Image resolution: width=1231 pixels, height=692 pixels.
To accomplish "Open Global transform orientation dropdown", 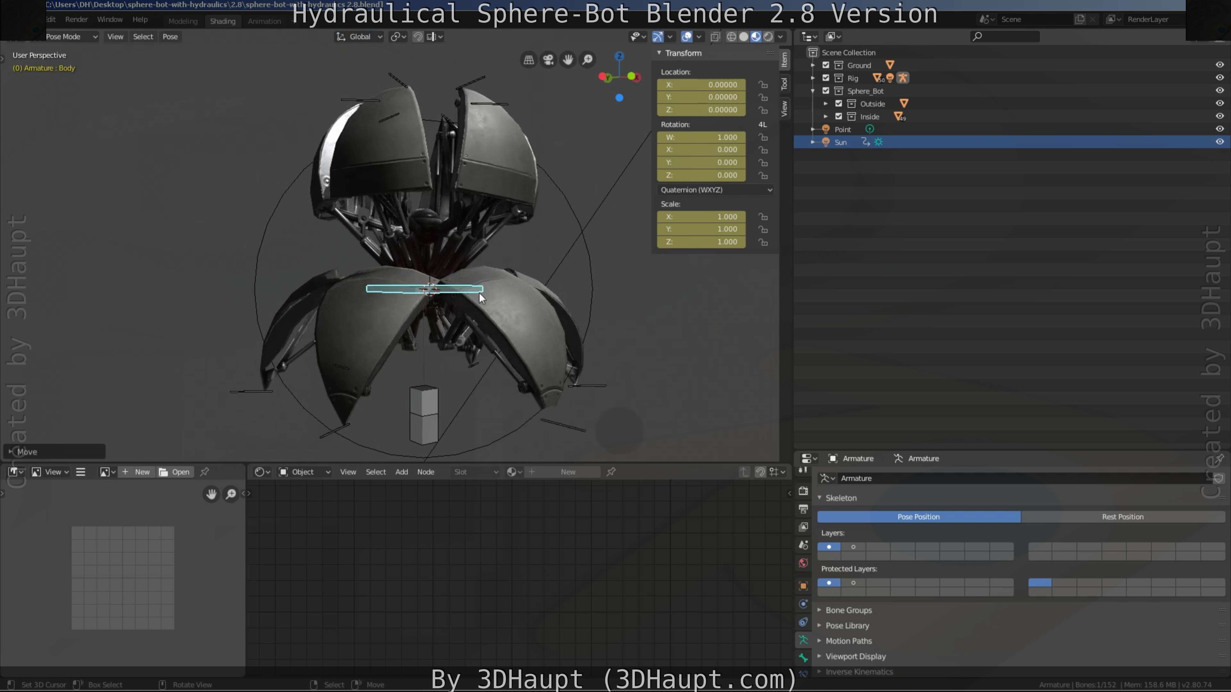I will click(359, 37).
